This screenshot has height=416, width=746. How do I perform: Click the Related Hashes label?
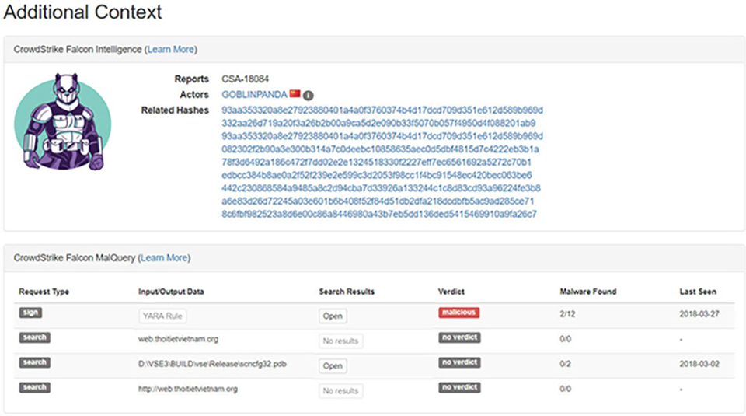(x=175, y=110)
